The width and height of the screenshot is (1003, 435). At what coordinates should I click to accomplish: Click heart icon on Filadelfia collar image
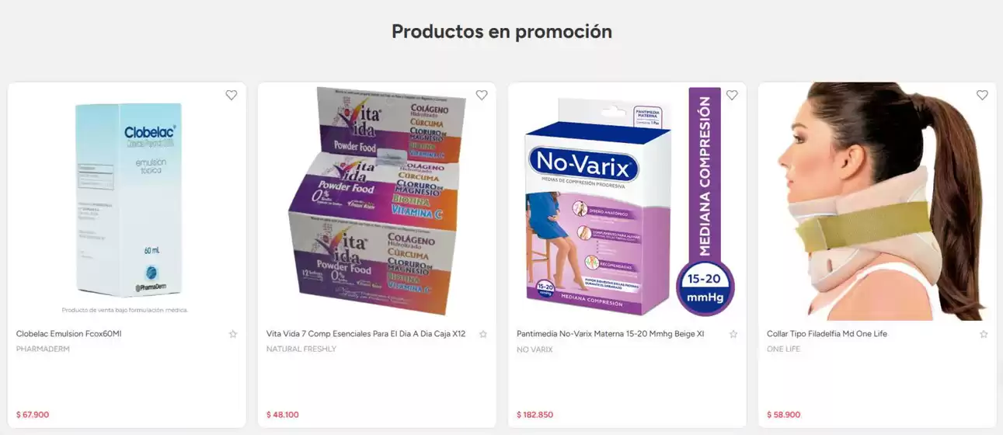coord(982,95)
